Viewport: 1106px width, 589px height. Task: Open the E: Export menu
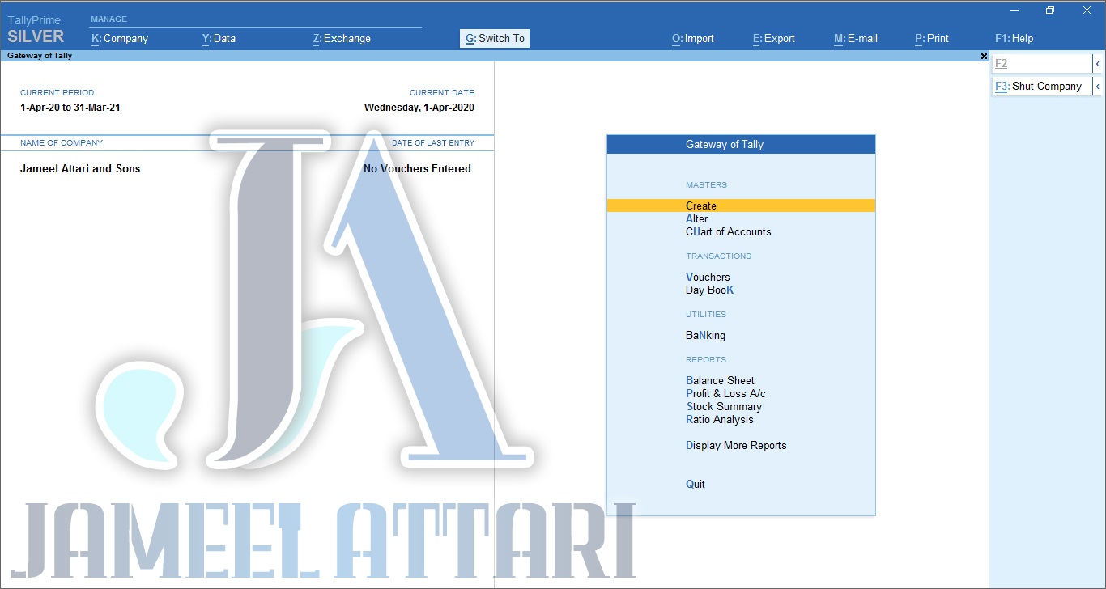coord(774,38)
